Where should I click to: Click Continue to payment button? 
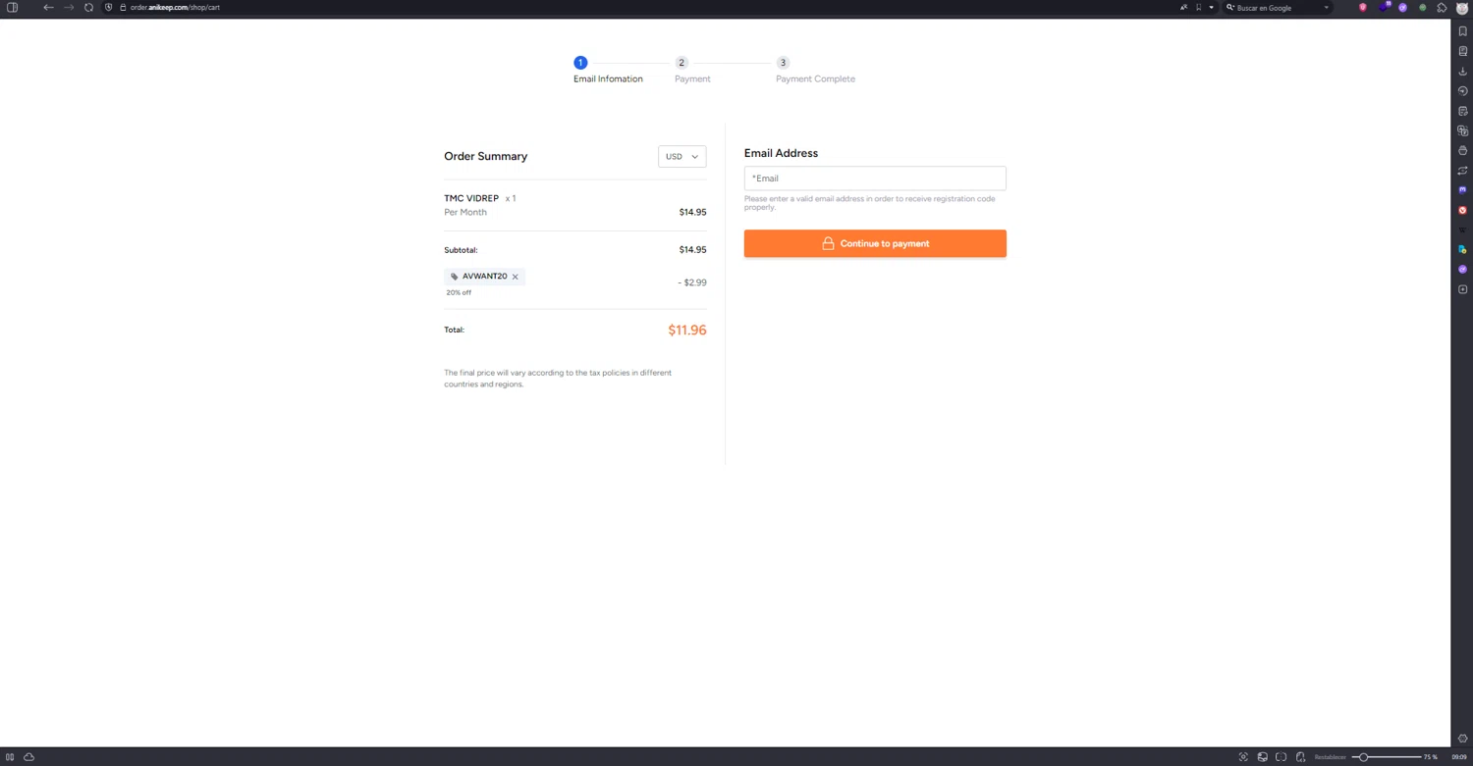click(875, 243)
